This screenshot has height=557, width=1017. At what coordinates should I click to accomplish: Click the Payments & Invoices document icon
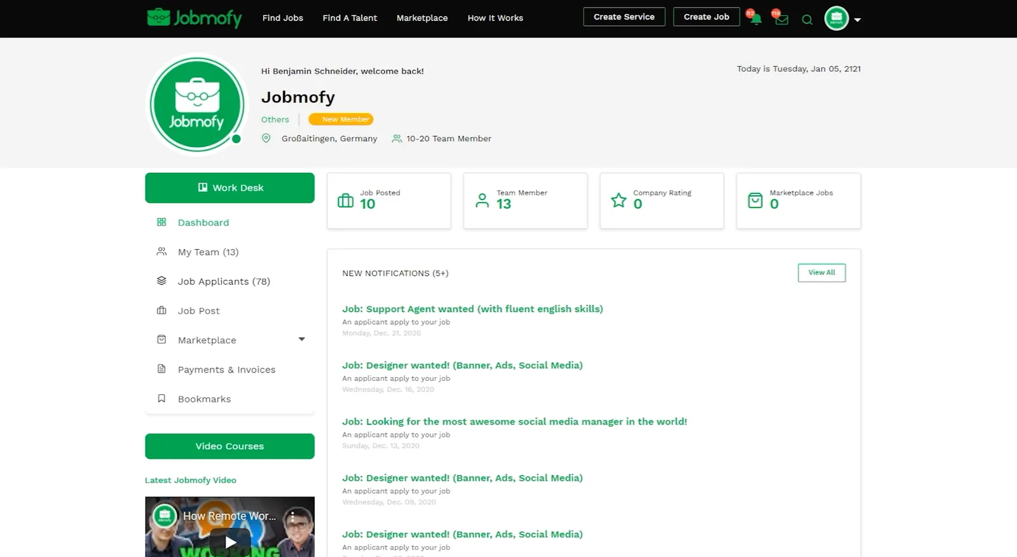coord(161,369)
